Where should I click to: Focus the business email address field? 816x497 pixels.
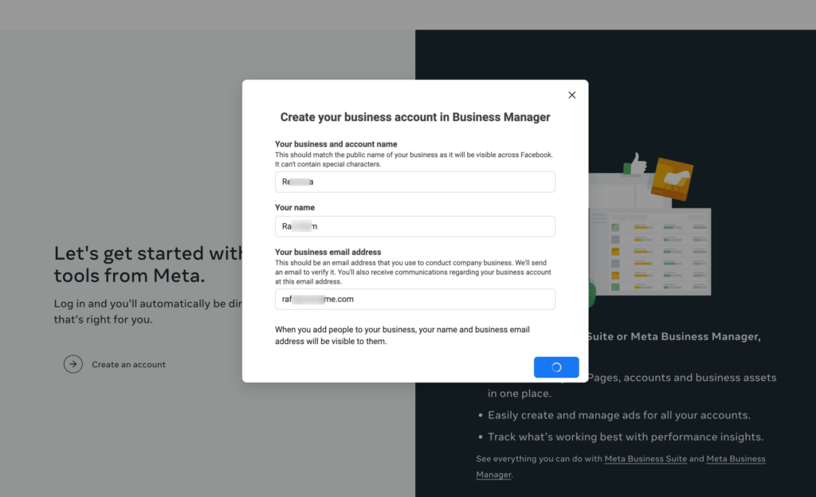click(x=414, y=299)
